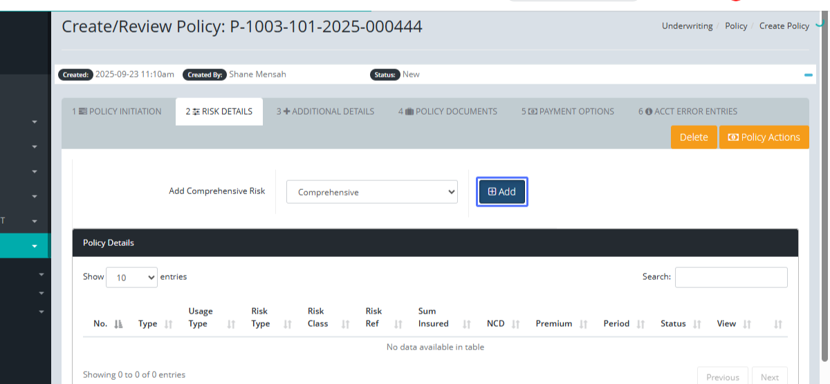Click sort arrows next to Status

[x=697, y=324]
